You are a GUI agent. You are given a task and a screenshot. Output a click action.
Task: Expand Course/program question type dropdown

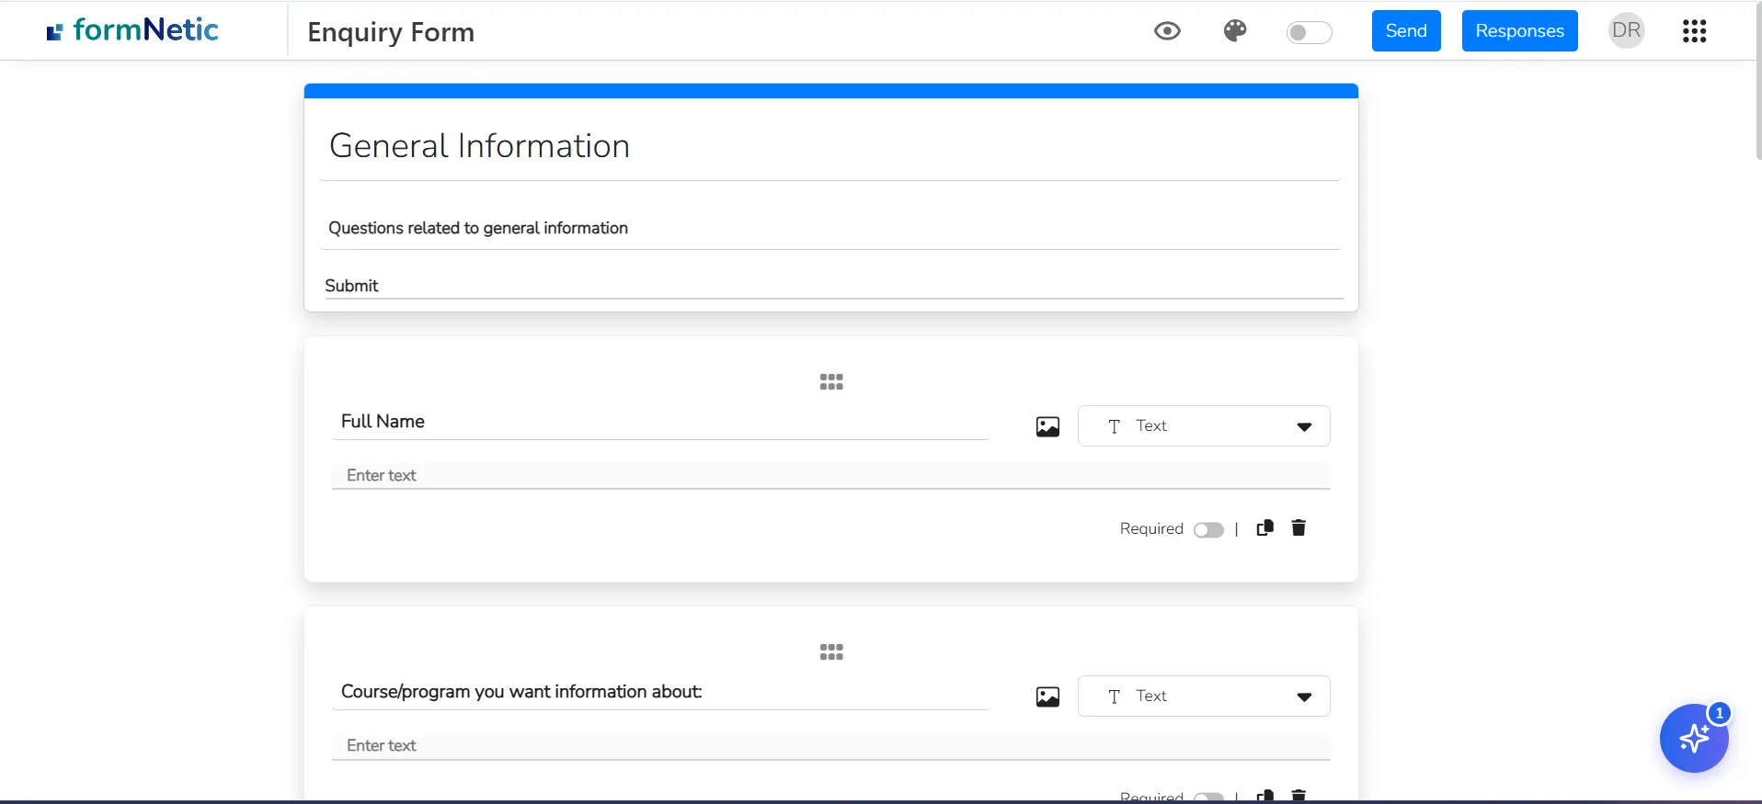click(1203, 696)
